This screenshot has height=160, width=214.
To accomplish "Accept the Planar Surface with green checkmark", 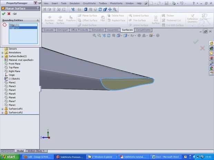I will [4, 14].
